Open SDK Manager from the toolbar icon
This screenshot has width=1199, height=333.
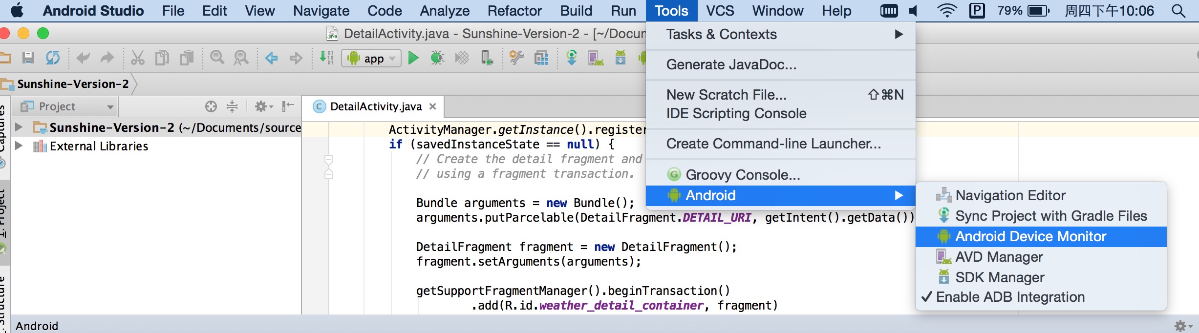(x=621, y=58)
